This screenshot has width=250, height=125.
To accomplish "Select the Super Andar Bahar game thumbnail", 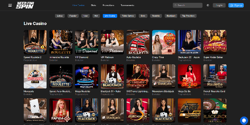I will [215, 42].
